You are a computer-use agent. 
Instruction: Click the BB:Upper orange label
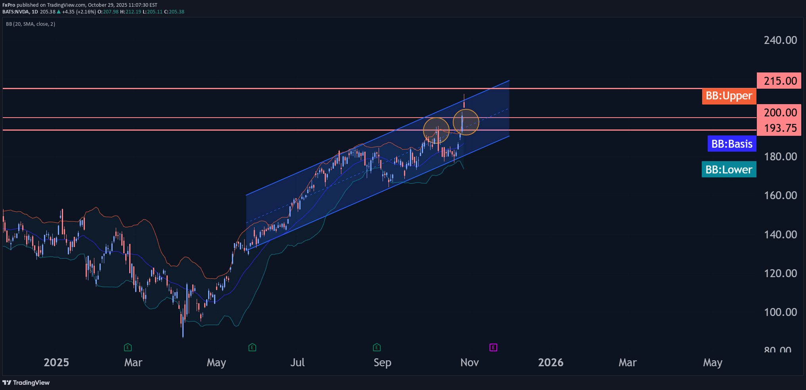[x=729, y=96]
